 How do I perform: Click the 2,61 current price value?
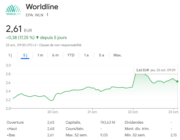pyautogui.click(x=14, y=29)
